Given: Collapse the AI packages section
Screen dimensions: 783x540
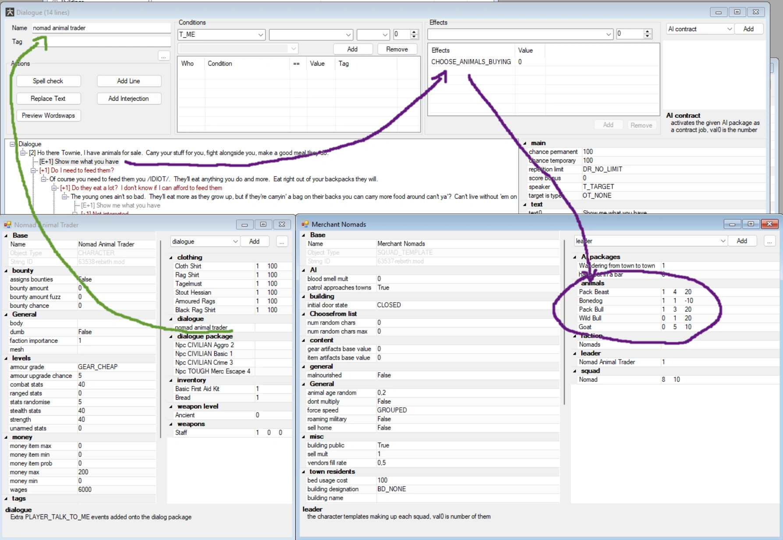Looking at the screenshot, I should pos(575,257).
